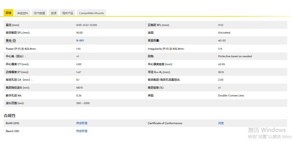
Task: Open the 相关产品 tab
Action: coord(67,13)
